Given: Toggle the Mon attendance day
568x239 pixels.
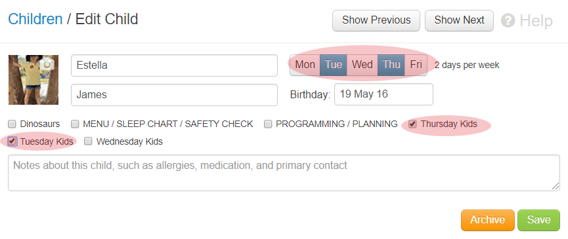Looking at the screenshot, I should coord(305,65).
